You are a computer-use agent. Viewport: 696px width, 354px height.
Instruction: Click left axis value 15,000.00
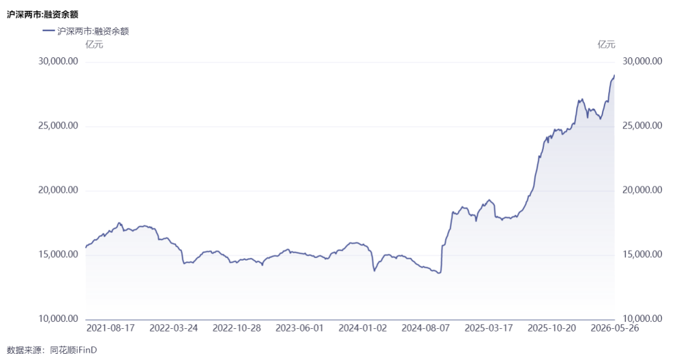click(58, 254)
